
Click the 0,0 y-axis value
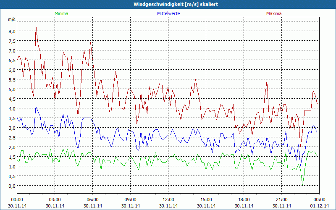pyautogui.click(x=12, y=186)
